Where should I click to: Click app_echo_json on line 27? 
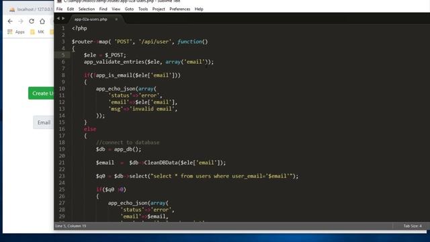[x=128, y=203]
